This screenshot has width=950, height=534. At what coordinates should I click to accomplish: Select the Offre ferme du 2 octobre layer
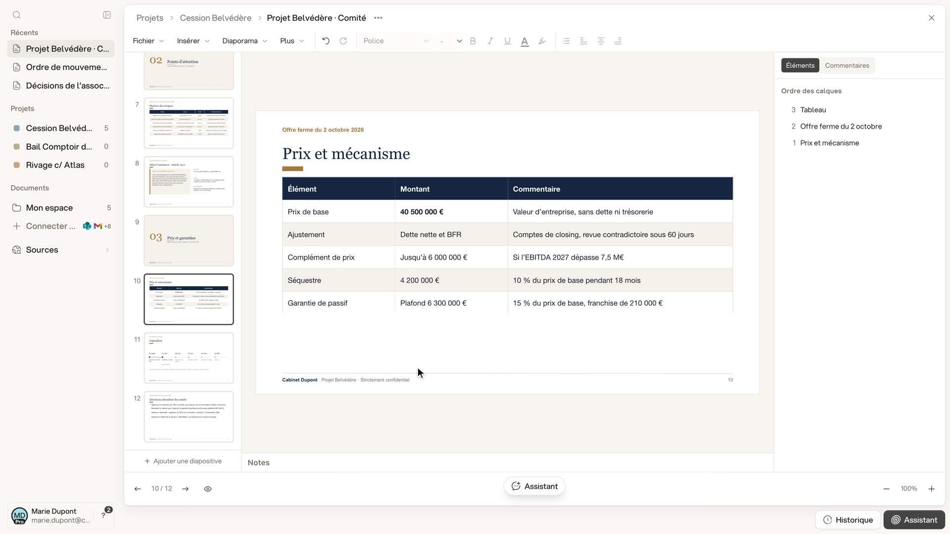tap(841, 126)
